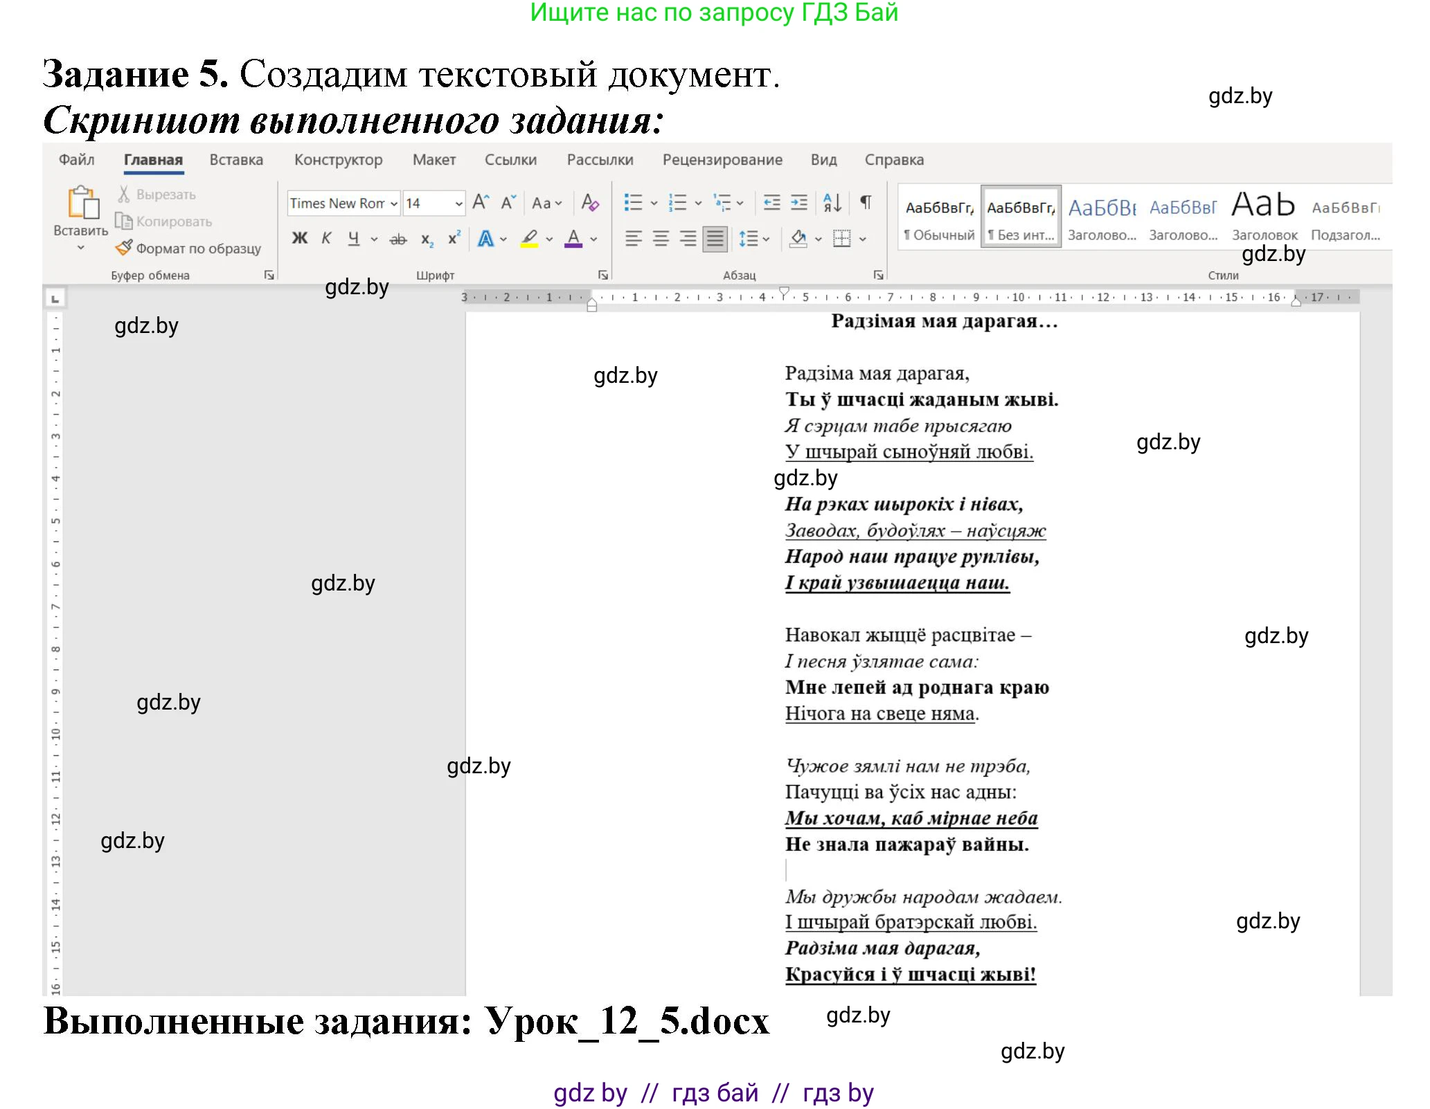Click the Копировать button
1430x1109 pixels.
(163, 222)
